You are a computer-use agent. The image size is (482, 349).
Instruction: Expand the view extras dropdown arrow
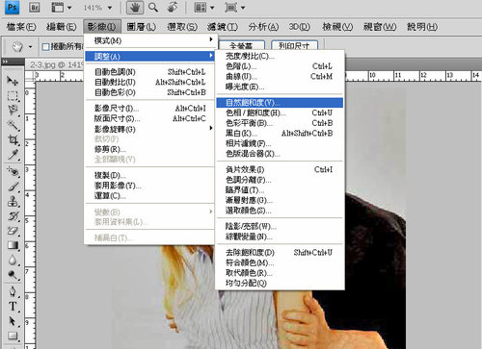click(69, 8)
